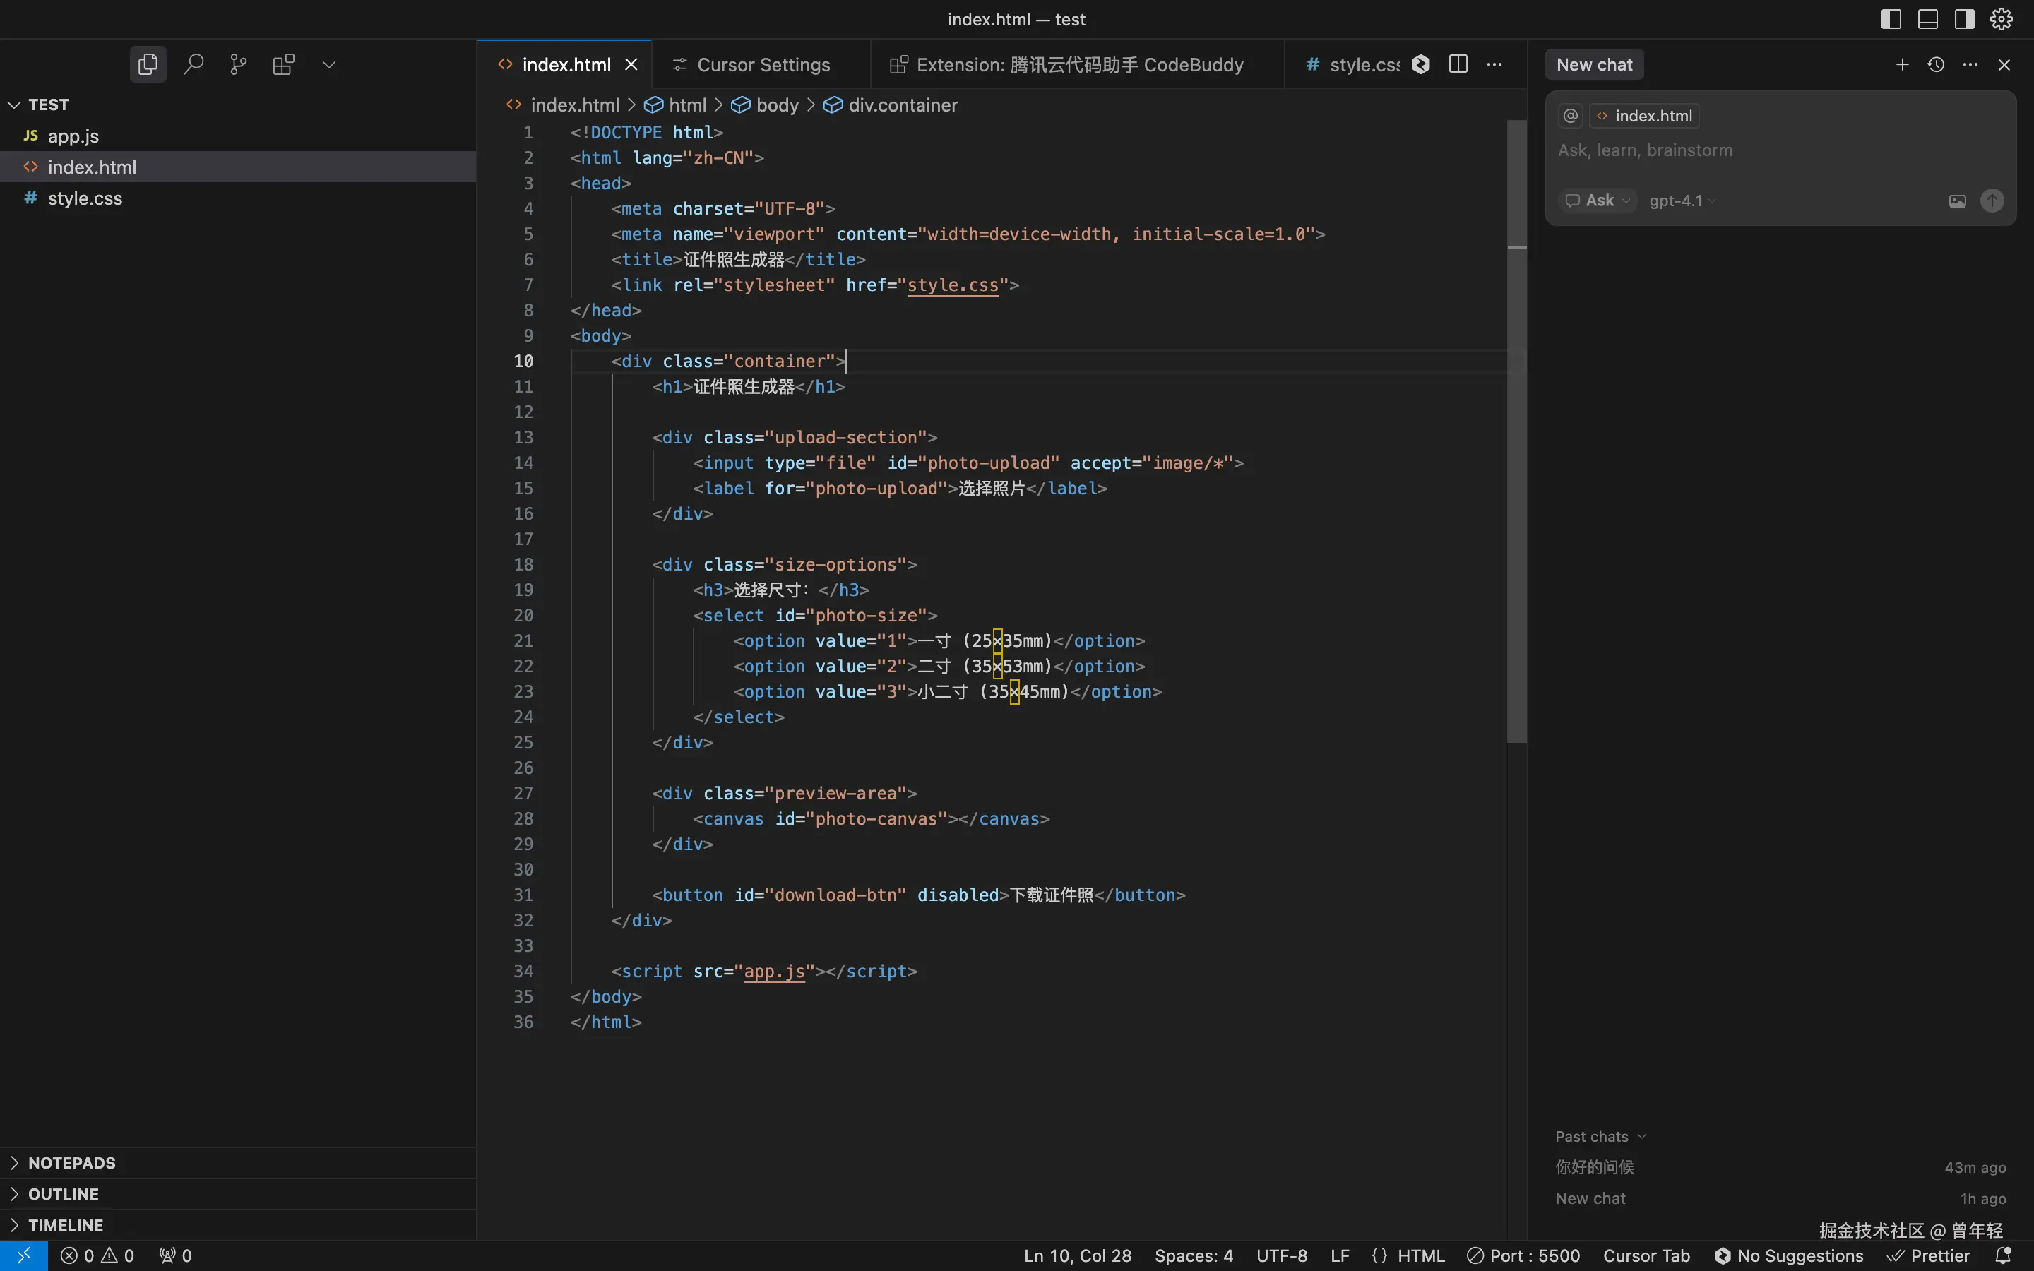Attach an image to the chat
The width and height of the screenshot is (2034, 1271).
[1958, 201]
